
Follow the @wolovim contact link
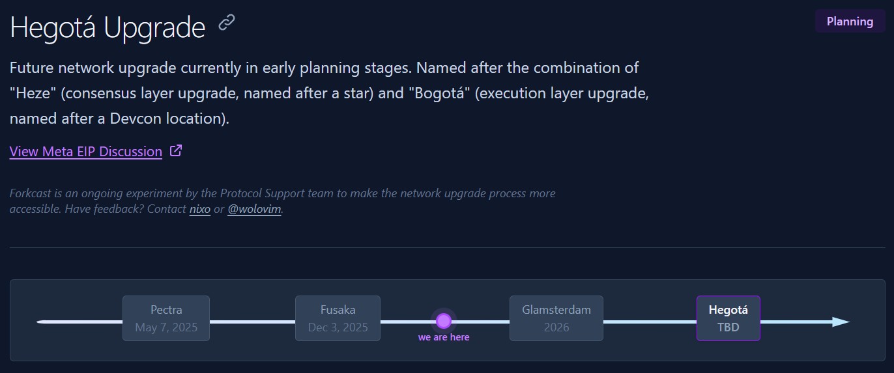254,210
